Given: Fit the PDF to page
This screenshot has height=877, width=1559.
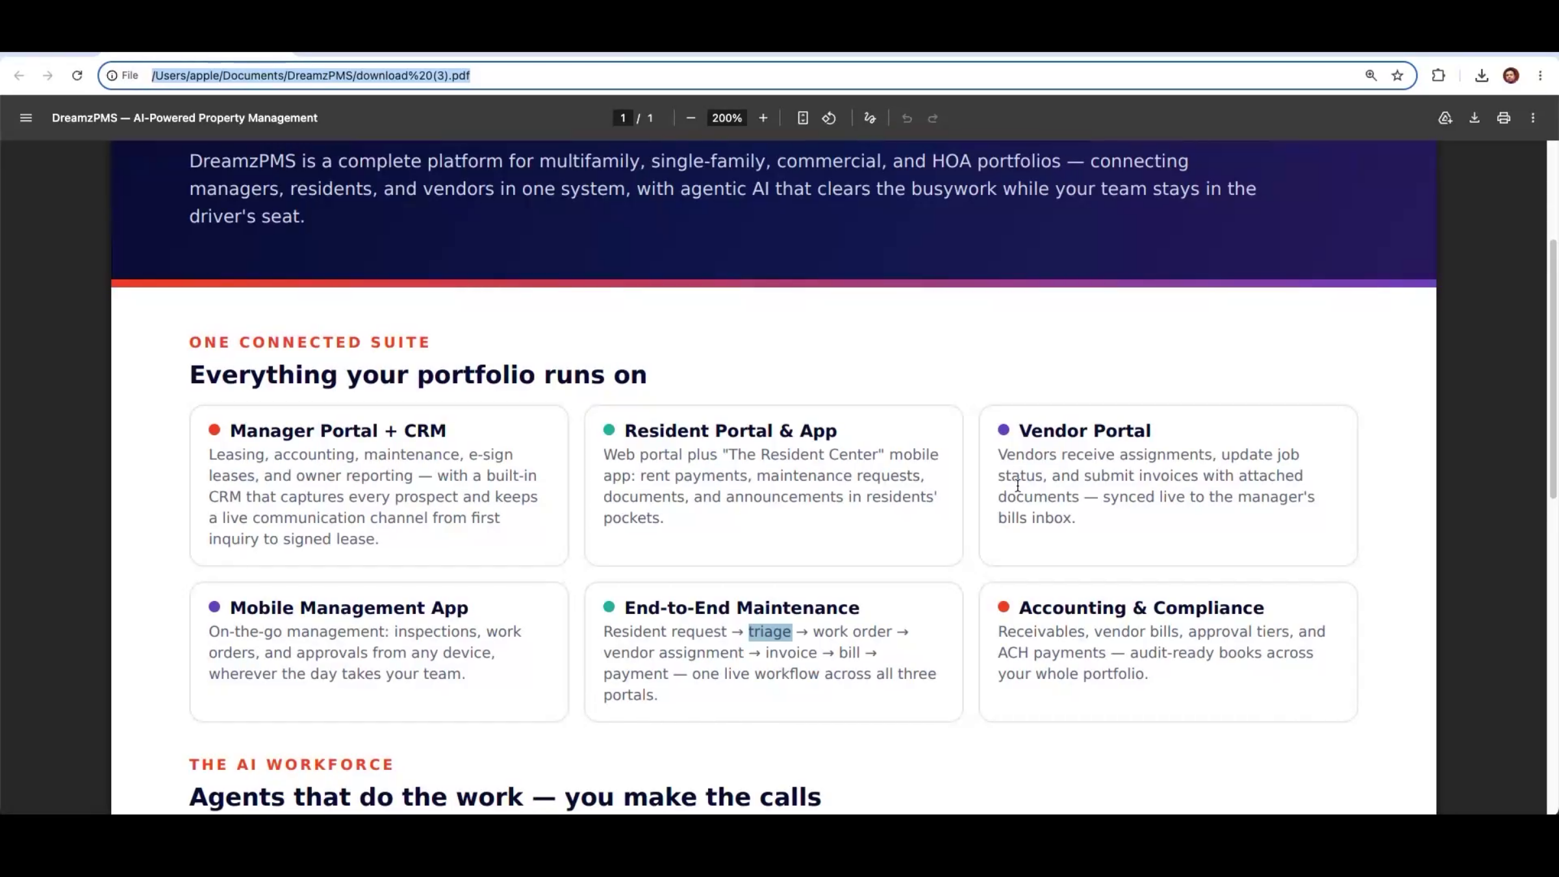Looking at the screenshot, I should [x=803, y=118].
